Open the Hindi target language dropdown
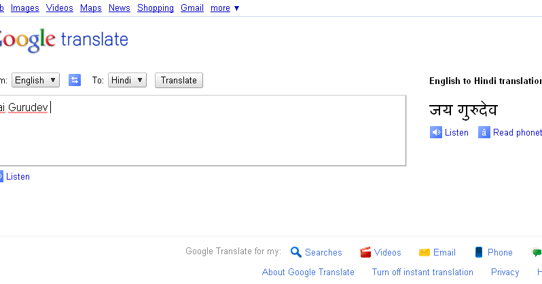The height and width of the screenshot is (284, 542). coord(127,80)
